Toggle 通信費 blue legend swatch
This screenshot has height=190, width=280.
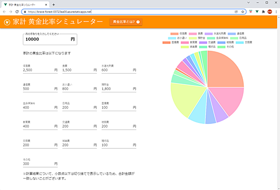point(232,34)
